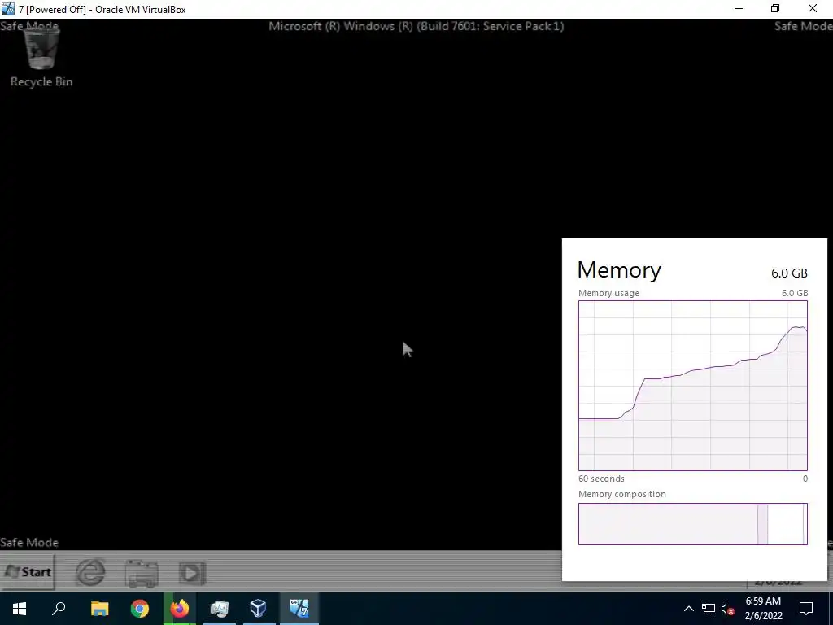Open the network status tray icon
Image resolution: width=833 pixels, height=625 pixels.
click(709, 609)
